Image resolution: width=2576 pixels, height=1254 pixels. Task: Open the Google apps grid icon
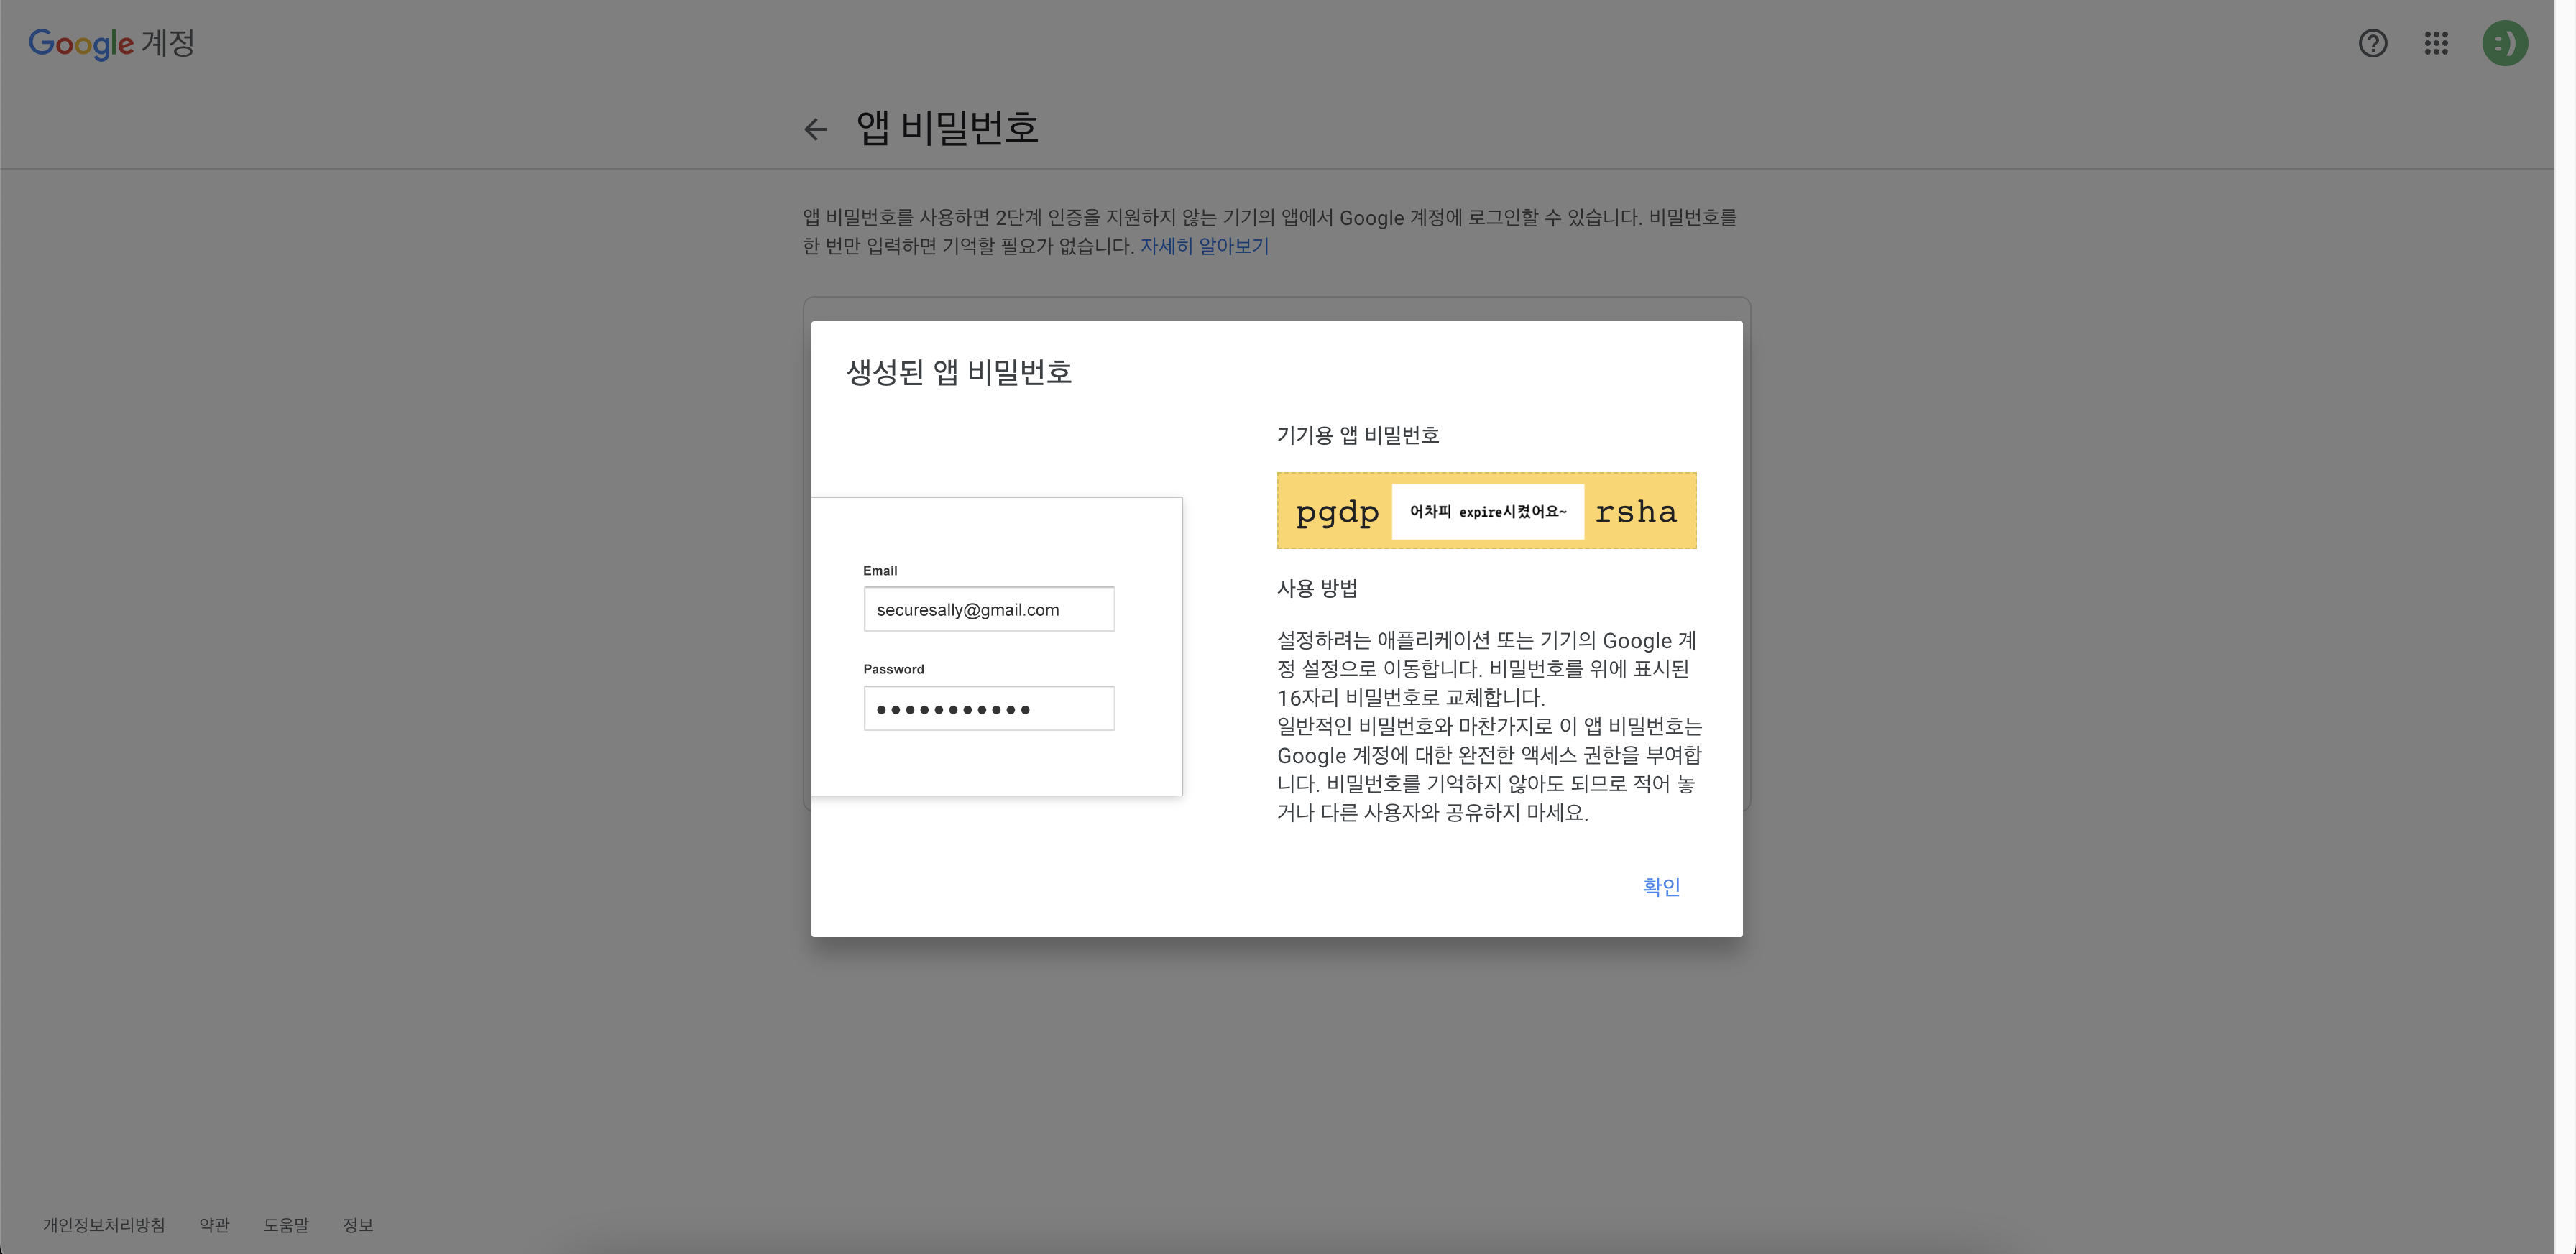point(2437,43)
